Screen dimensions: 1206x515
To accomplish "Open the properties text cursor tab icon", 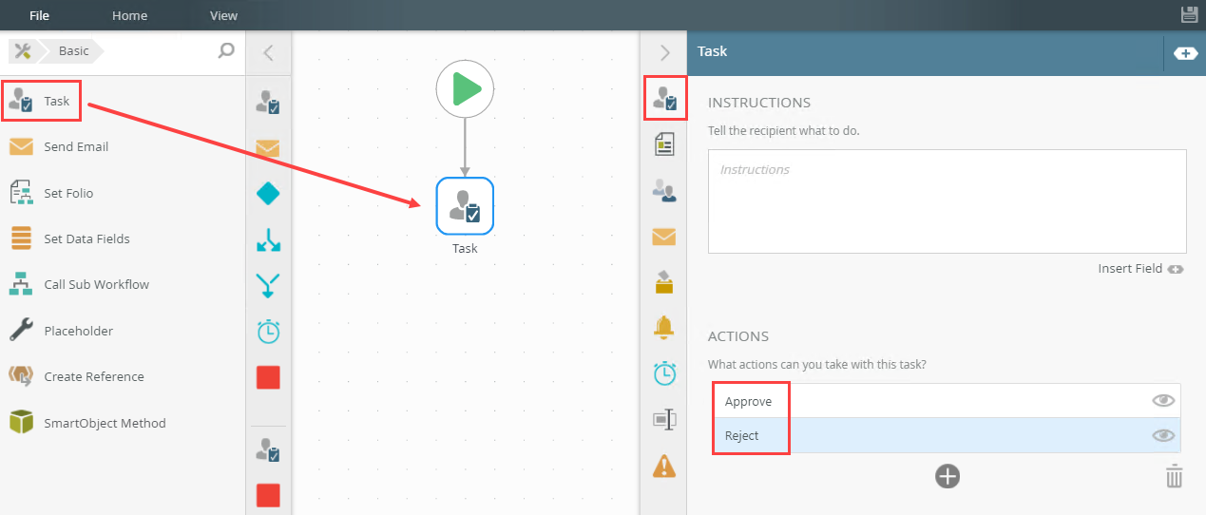I will click(x=664, y=419).
